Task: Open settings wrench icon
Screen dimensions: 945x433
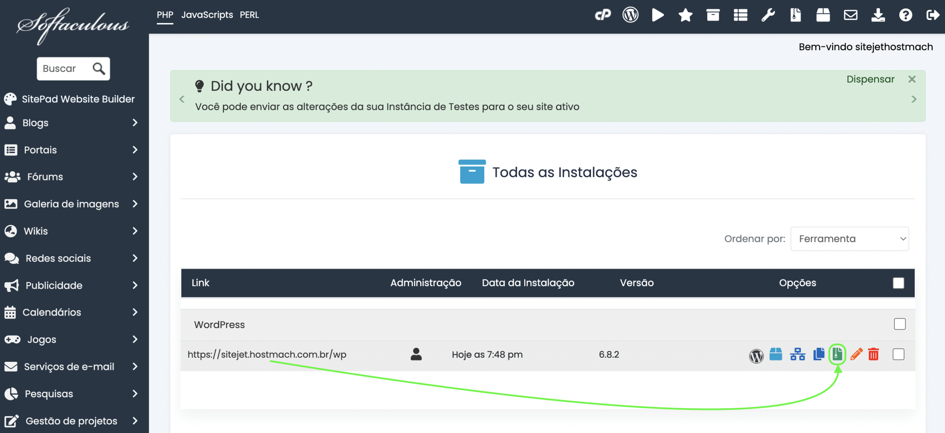Action: pyautogui.click(x=768, y=15)
